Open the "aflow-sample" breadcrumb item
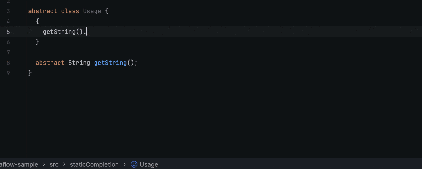 (19, 164)
